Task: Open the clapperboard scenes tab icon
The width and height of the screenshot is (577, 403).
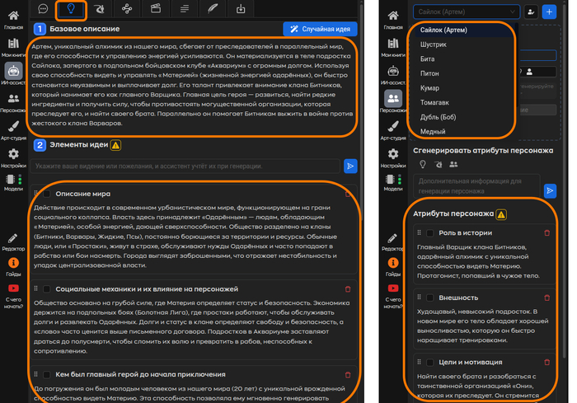Action: point(155,9)
